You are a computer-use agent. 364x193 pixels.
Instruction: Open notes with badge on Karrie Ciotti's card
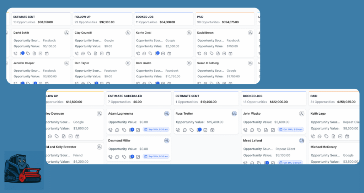[157, 54]
